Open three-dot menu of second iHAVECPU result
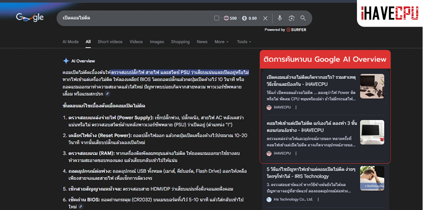Screen dimensions: 423x210 pyautogui.click(x=296, y=153)
